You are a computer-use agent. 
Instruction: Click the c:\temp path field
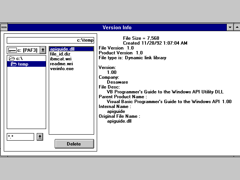point(50,40)
